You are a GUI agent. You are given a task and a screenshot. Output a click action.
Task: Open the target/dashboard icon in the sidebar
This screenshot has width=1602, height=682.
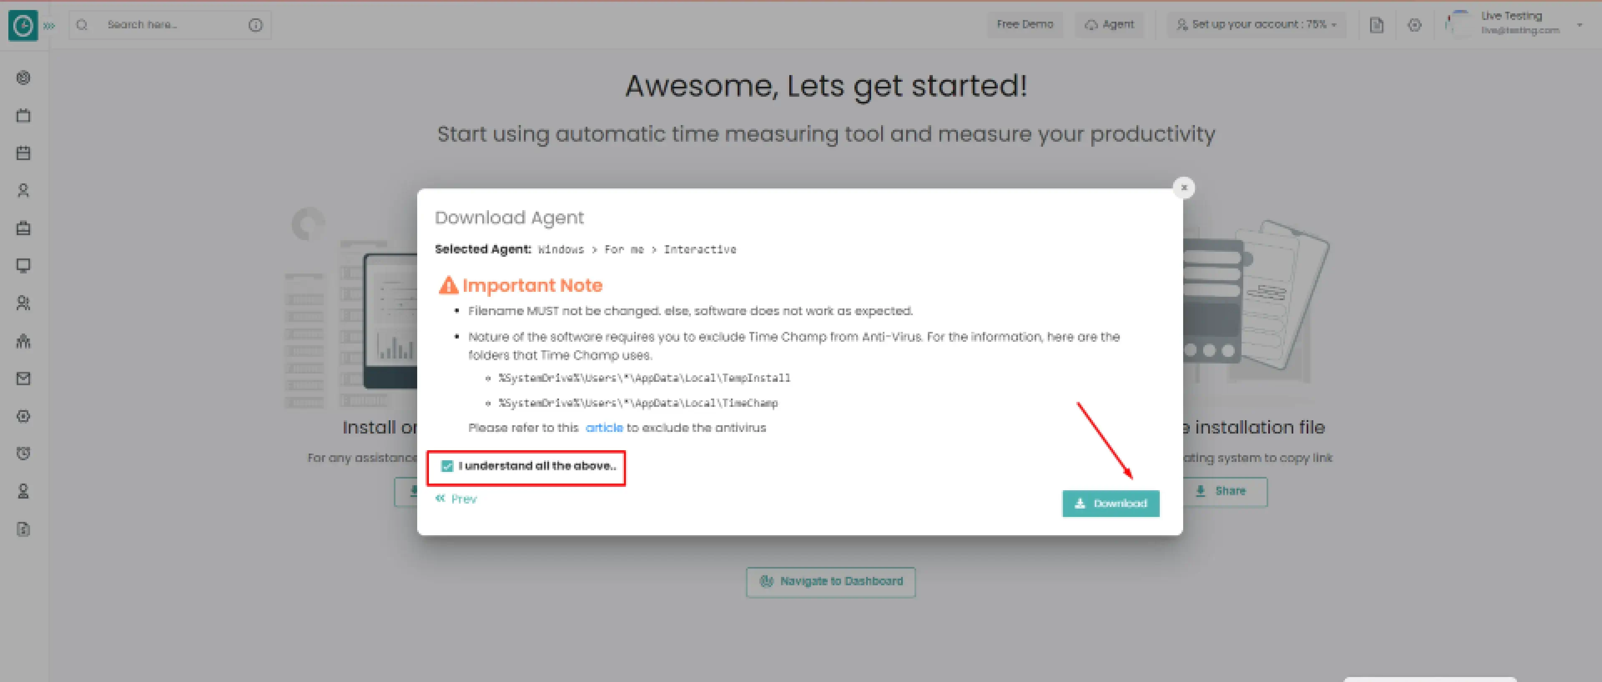click(x=24, y=78)
